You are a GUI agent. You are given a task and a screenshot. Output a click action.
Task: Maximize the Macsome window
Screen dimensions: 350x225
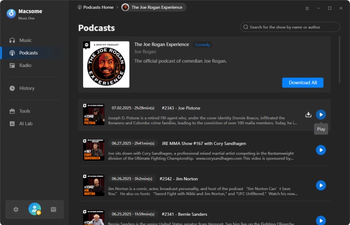coord(329,8)
